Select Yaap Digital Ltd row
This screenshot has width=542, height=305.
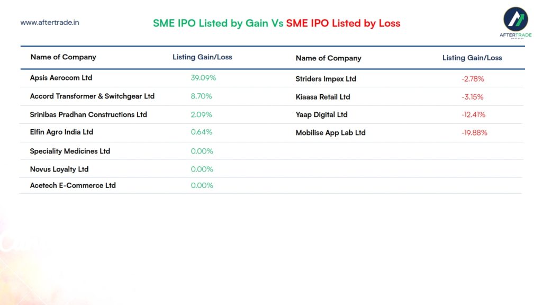tap(321, 114)
